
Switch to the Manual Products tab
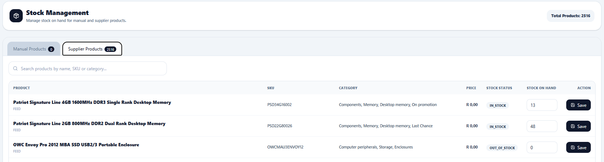coord(34,49)
